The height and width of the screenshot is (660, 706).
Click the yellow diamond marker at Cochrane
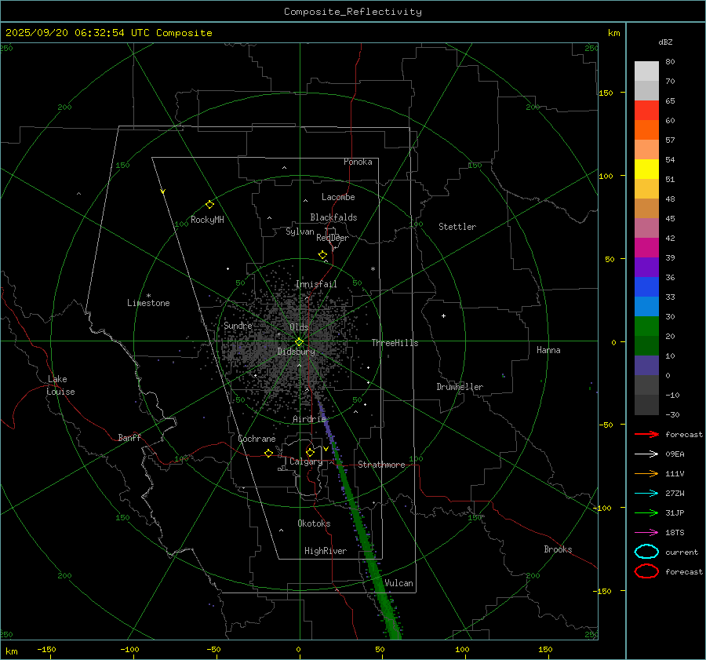pos(268,453)
